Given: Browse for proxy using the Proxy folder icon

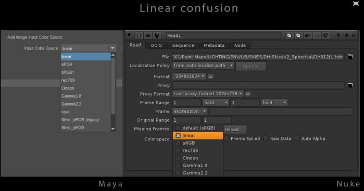Looking at the screenshot, I should (x=350, y=85).
